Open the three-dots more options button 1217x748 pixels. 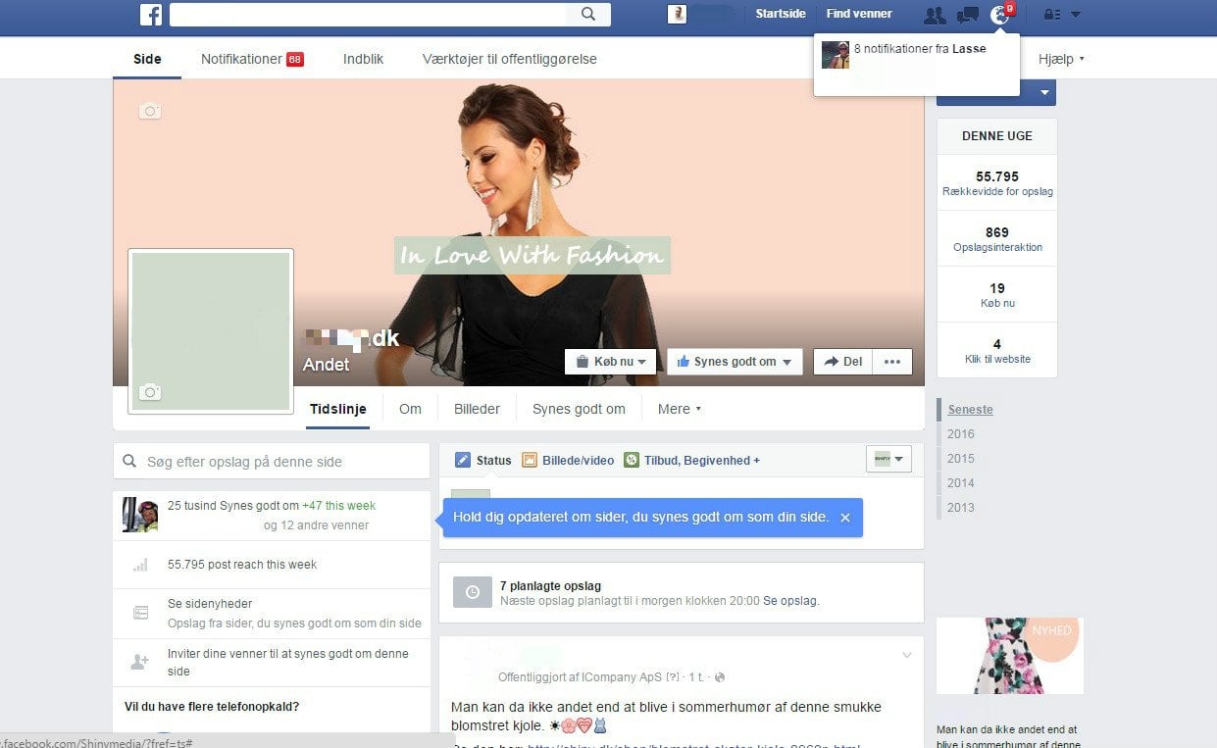pos(891,362)
